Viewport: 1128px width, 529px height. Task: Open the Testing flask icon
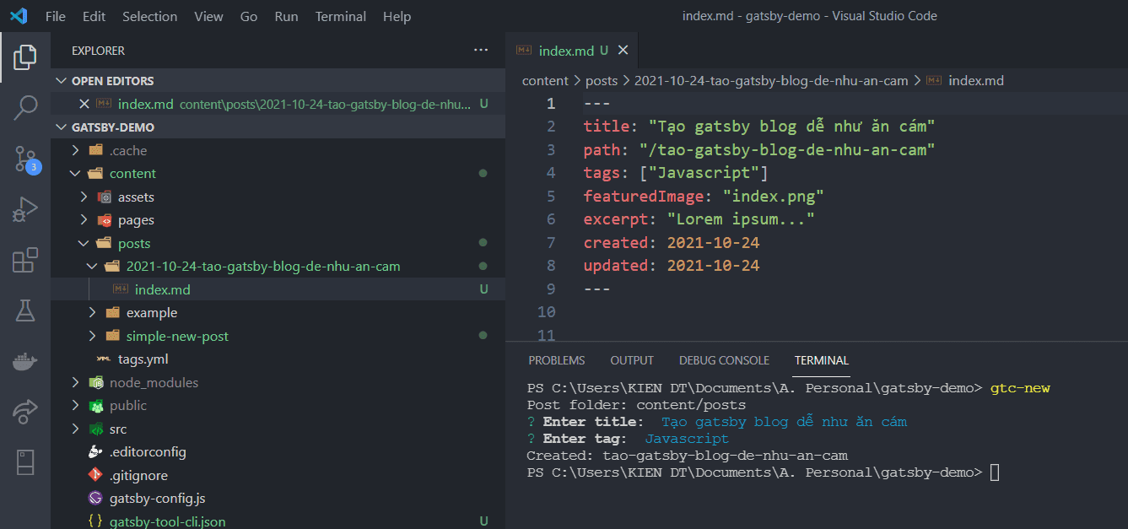coord(25,310)
